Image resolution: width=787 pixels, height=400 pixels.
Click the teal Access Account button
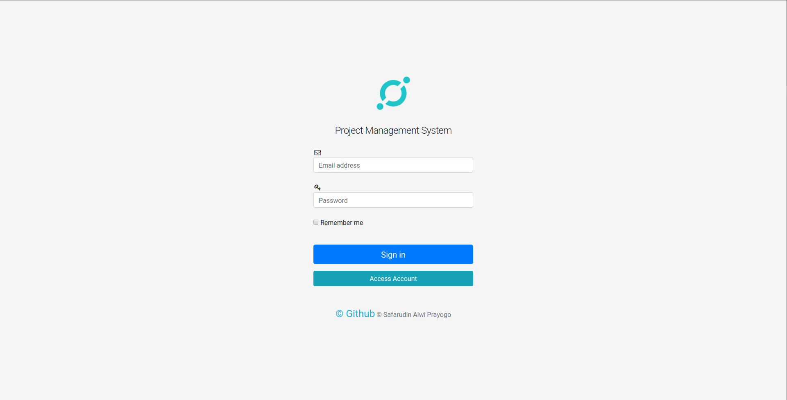pos(393,279)
